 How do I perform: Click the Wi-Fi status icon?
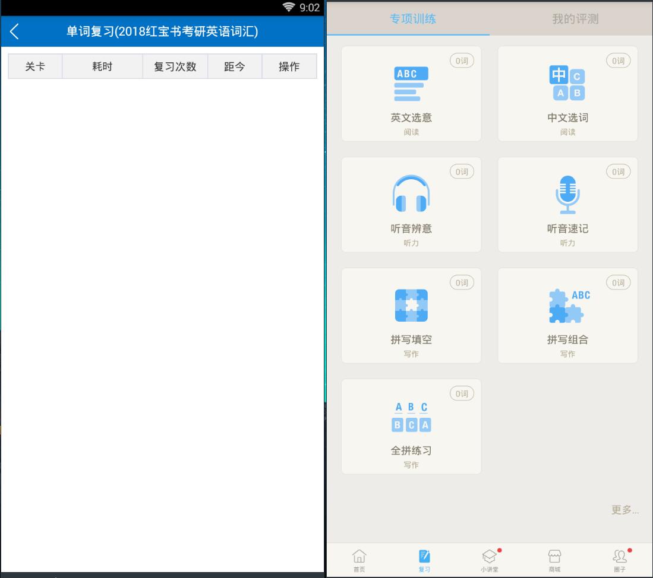tap(289, 7)
